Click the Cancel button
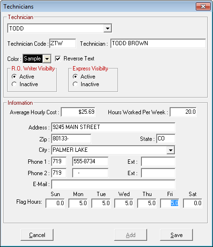 [x=37, y=235]
